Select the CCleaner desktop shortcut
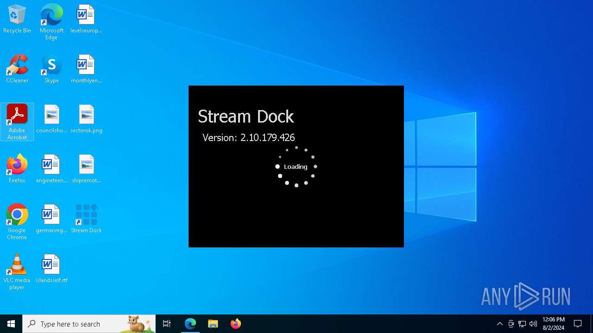Screen dimensions: 593x333 17,69
